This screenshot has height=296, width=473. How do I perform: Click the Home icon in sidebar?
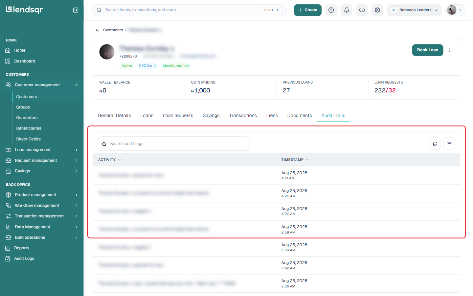[x=8, y=50]
